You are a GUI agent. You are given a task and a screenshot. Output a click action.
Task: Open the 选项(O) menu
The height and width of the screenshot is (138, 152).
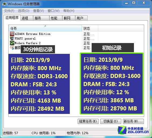(x=23, y=11)
